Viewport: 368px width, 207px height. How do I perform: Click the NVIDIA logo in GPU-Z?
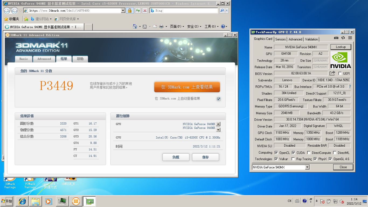[x=341, y=60]
